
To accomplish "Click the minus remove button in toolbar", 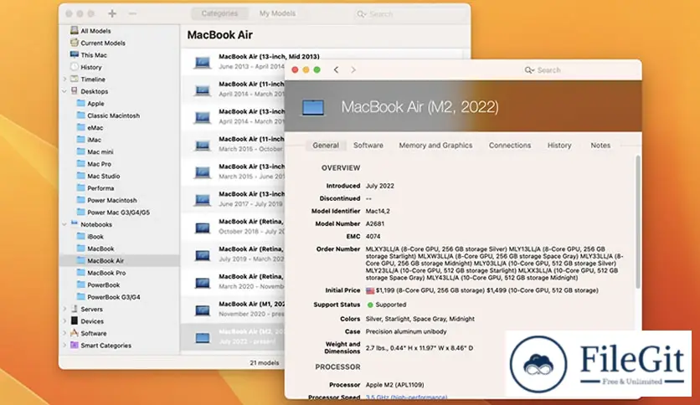I will [132, 13].
